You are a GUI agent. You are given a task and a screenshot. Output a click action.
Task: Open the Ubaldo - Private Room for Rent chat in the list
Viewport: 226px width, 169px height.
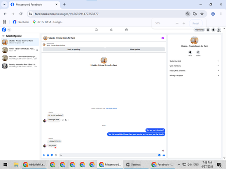[x=20, y=42]
